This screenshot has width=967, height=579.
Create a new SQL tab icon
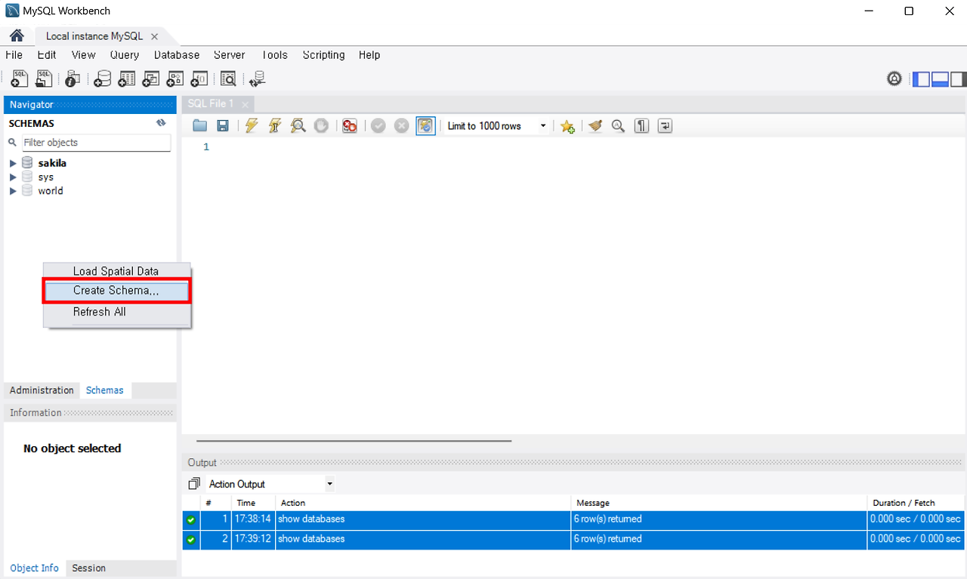click(20, 79)
